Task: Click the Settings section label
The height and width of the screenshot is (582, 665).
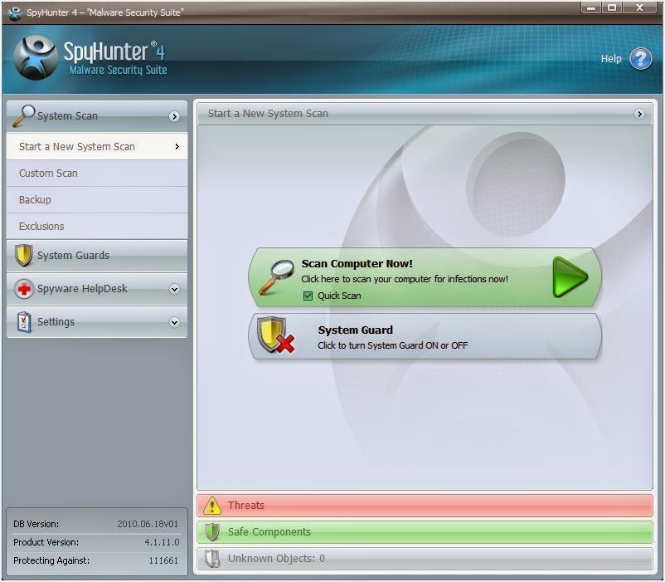Action: point(56,322)
